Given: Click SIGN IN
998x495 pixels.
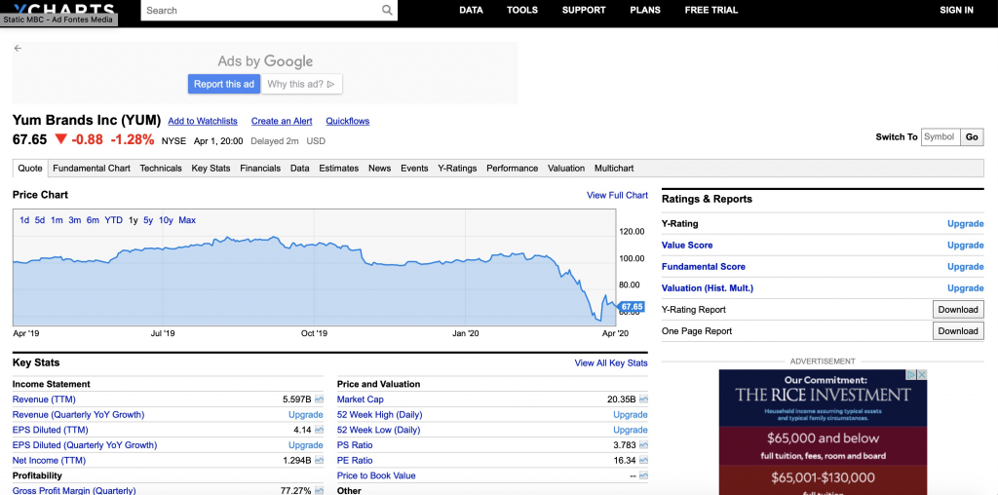Looking at the screenshot, I should pos(957,10).
